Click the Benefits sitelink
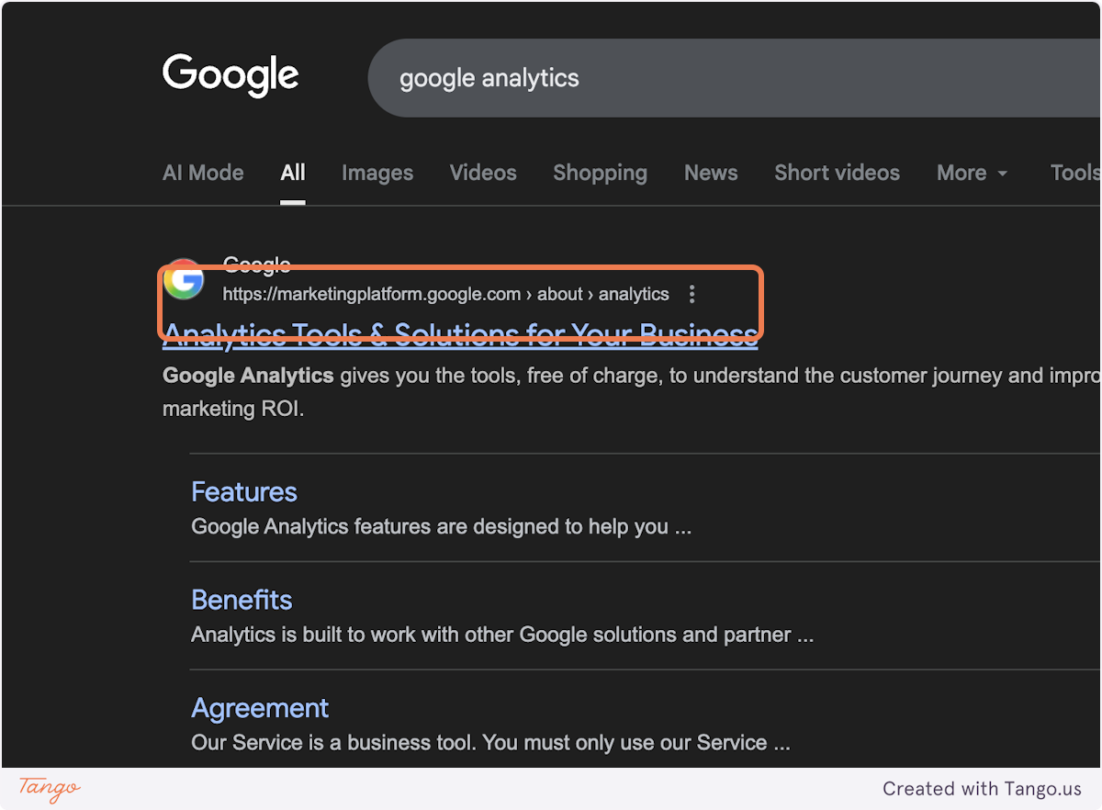This screenshot has height=810, width=1102. click(242, 600)
